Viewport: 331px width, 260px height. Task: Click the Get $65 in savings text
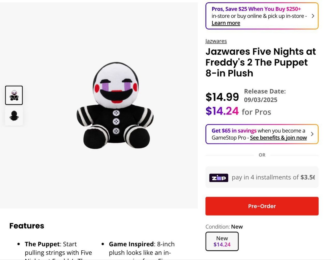(x=234, y=131)
